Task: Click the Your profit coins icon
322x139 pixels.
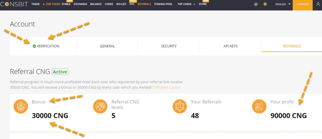Action: pyautogui.click(x=259, y=106)
